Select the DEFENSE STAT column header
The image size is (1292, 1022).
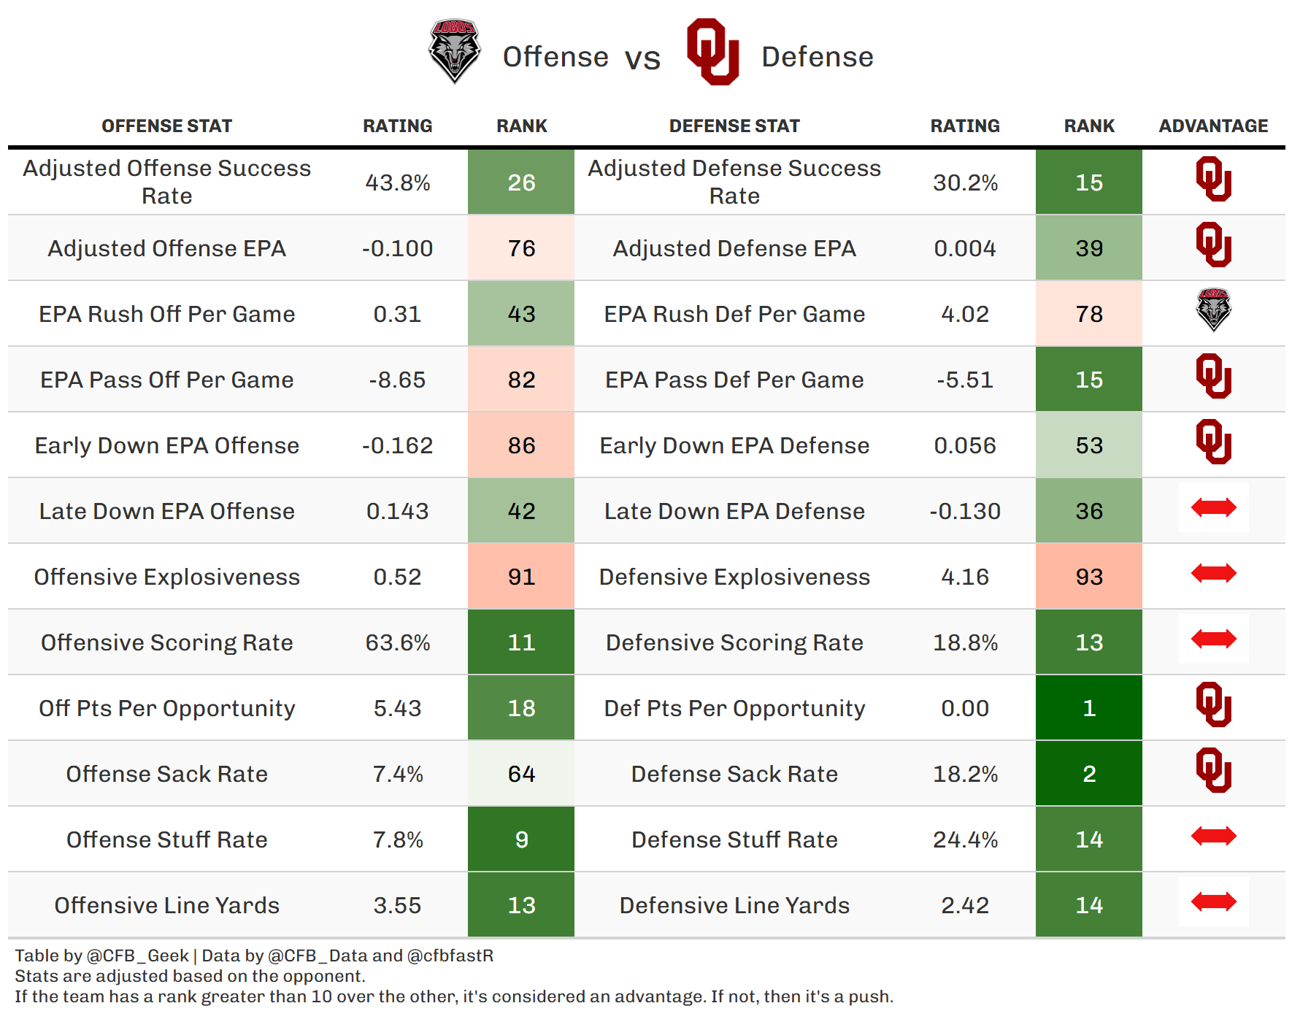click(734, 126)
